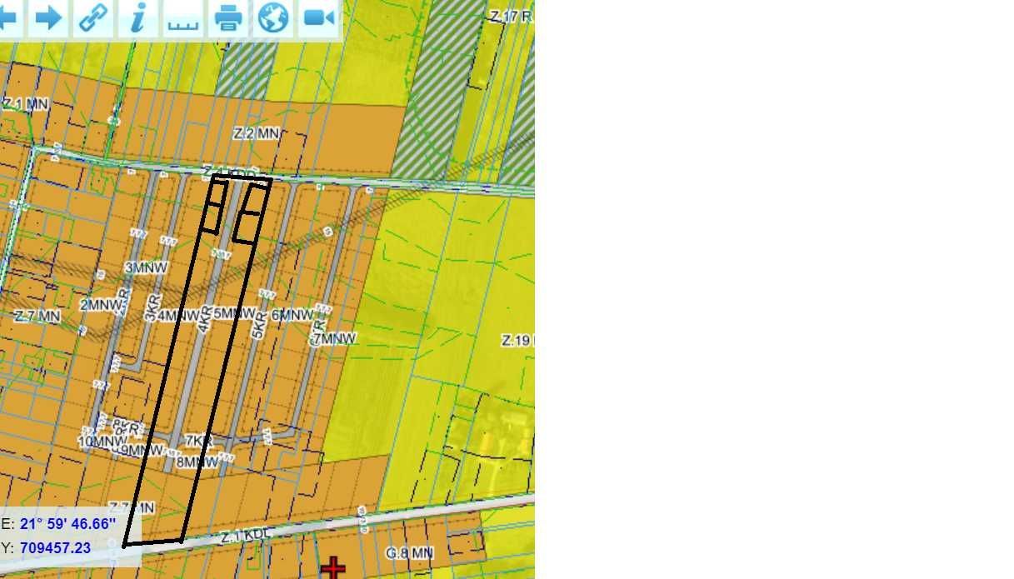Click the Y coordinate value 709457.23
Viewport: 1014px width, 579px height.
tap(55, 548)
